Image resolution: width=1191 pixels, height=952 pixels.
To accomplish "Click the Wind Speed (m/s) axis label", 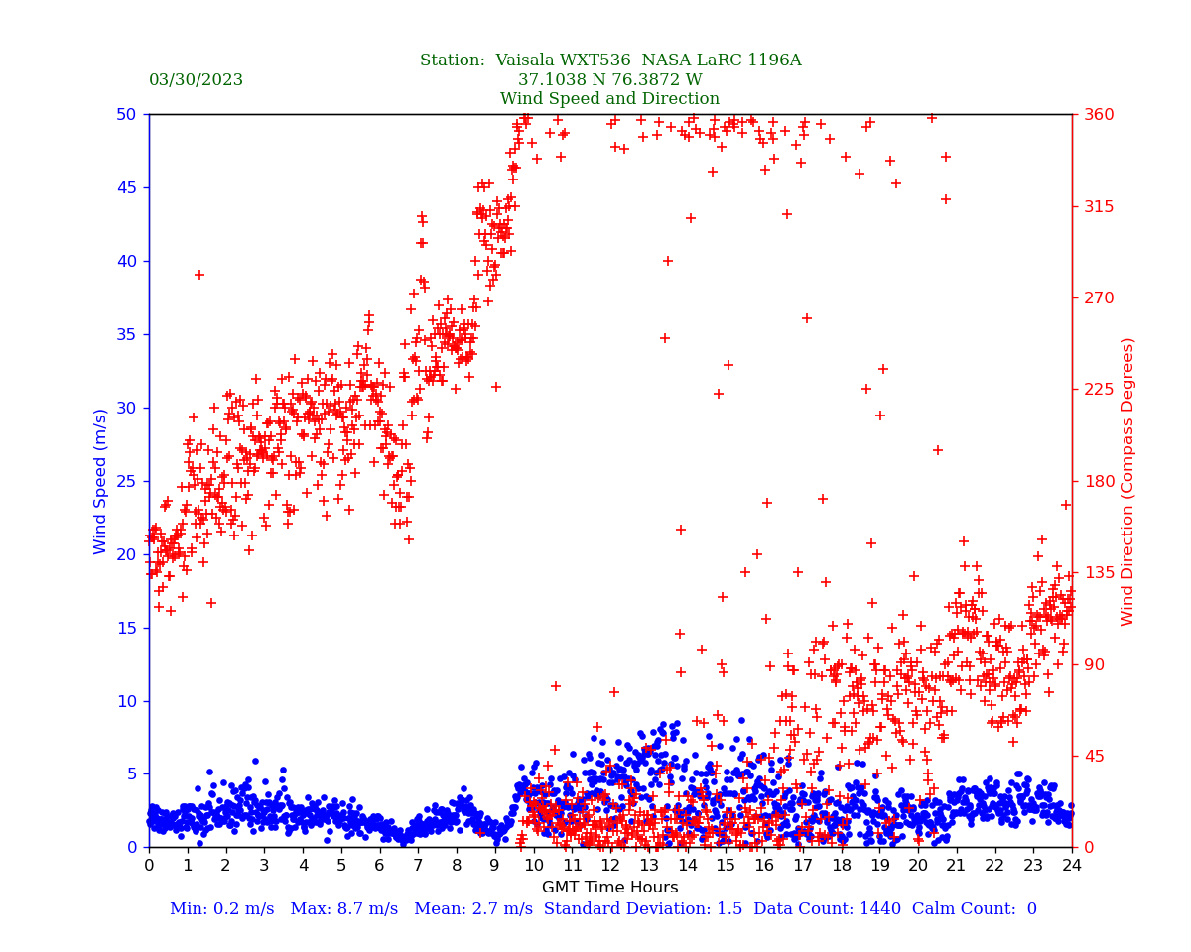I will [x=101, y=481].
